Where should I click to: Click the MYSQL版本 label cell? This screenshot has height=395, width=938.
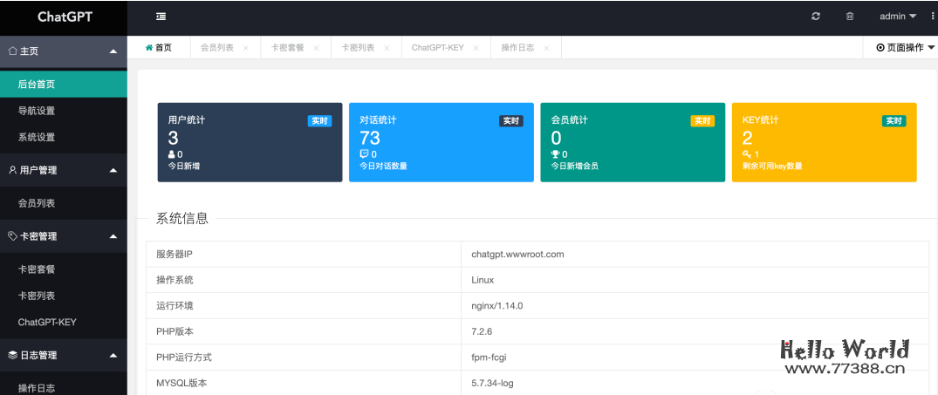pos(304,383)
